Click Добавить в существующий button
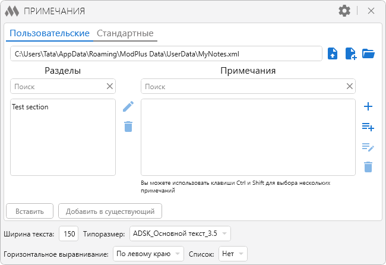 pyautogui.click(x=110, y=211)
